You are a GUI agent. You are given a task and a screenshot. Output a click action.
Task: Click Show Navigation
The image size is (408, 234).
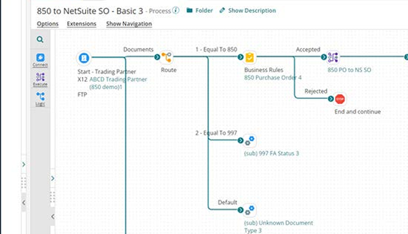click(129, 24)
